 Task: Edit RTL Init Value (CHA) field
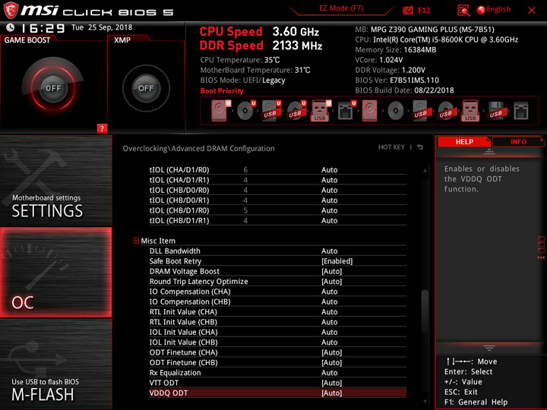(x=329, y=312)
